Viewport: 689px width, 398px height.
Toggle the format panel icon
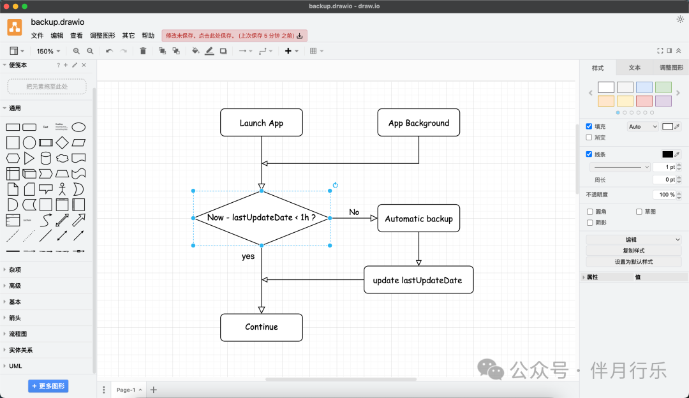tap(669, 51)
